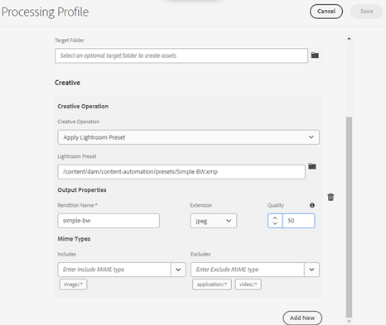Screen dimensions: 386x325
Task: Click the Add New button
Action: tap(302, 318)
